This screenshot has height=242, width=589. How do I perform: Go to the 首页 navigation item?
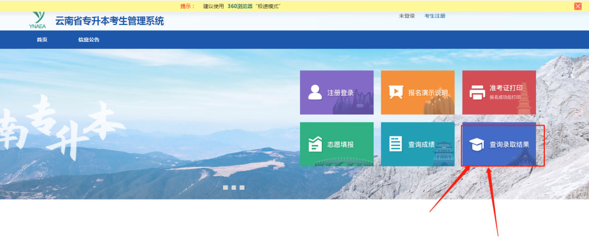click(42, 40)
